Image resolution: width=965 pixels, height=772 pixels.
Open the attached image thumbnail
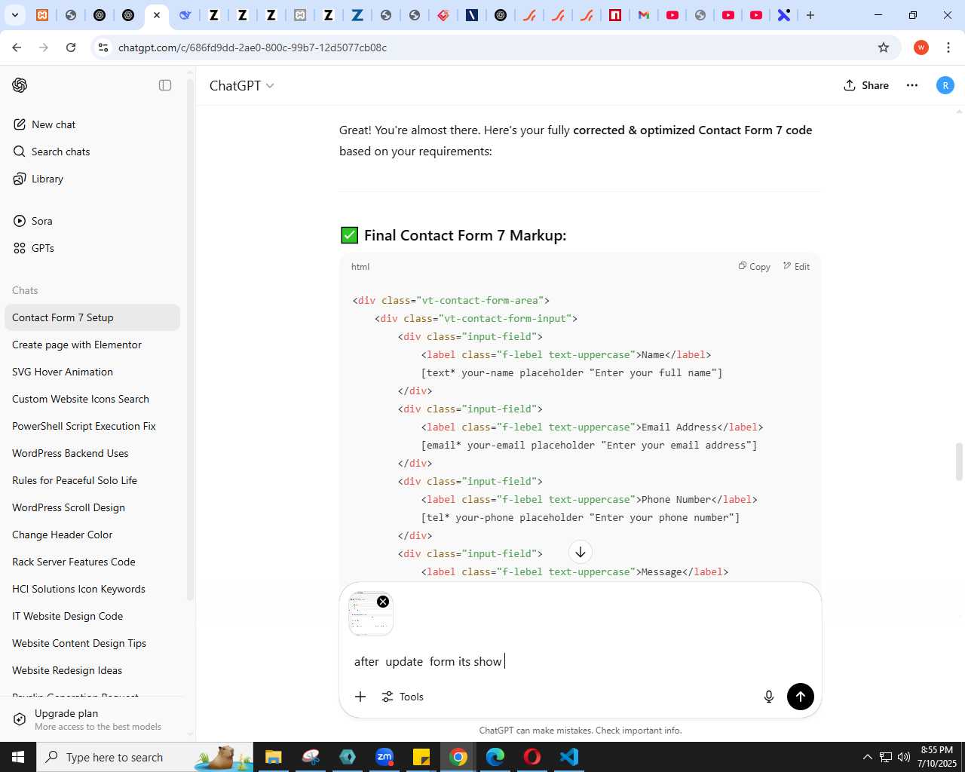(370, 614)
